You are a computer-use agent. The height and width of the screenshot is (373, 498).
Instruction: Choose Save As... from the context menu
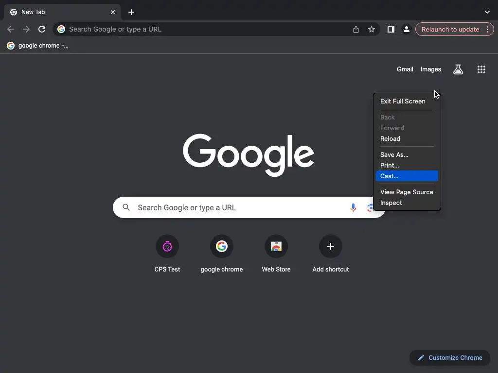tap(407, 154)
